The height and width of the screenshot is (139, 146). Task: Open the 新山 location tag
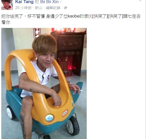(38, 8)
